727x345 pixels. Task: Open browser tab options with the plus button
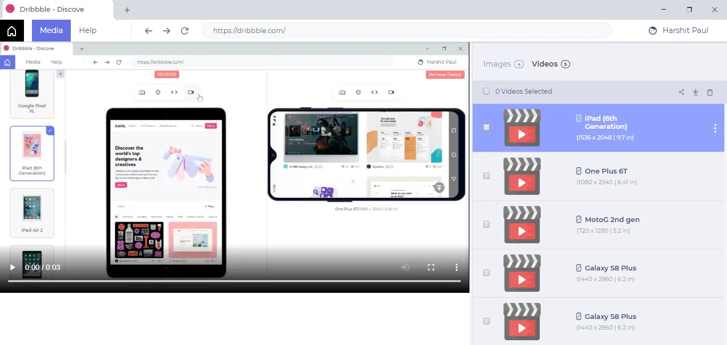coord(127,10)
